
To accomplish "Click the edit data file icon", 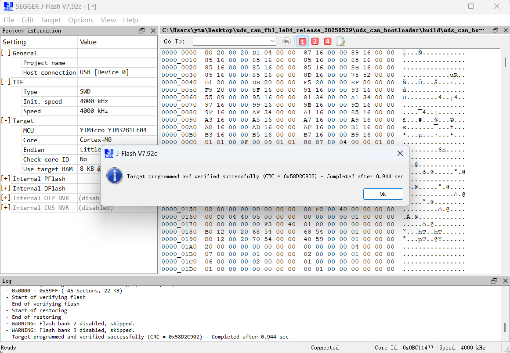I will click(341, 41).
